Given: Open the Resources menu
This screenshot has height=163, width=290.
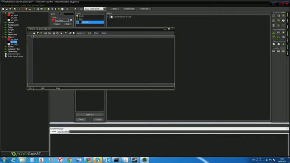Looking at the screenshot, I should (x=15, y=5).
